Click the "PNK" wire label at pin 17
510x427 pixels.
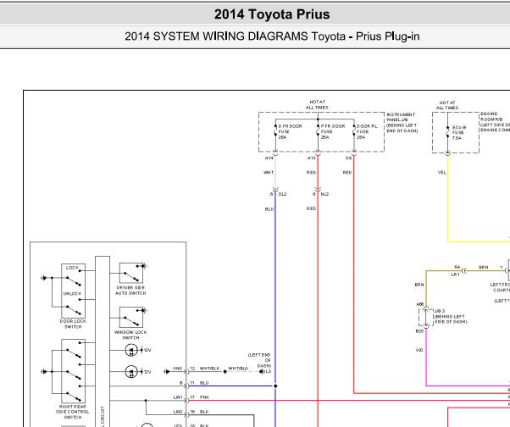tap(204, 397)
